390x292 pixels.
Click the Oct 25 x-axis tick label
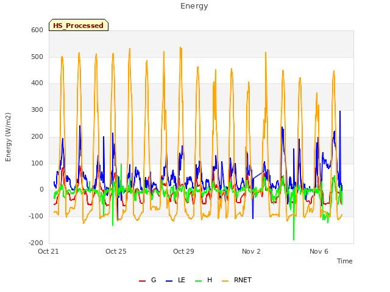pos(116,251)
